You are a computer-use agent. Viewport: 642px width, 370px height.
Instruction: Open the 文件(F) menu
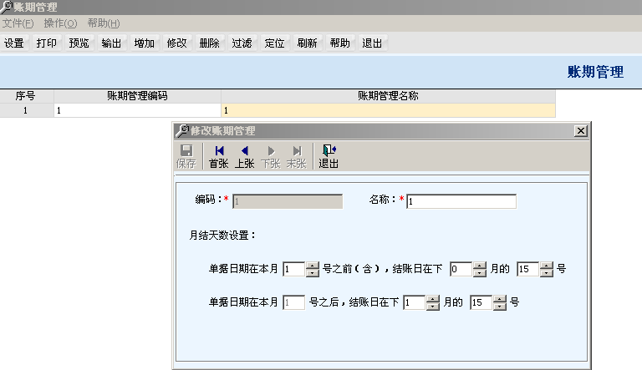(18, 23)
